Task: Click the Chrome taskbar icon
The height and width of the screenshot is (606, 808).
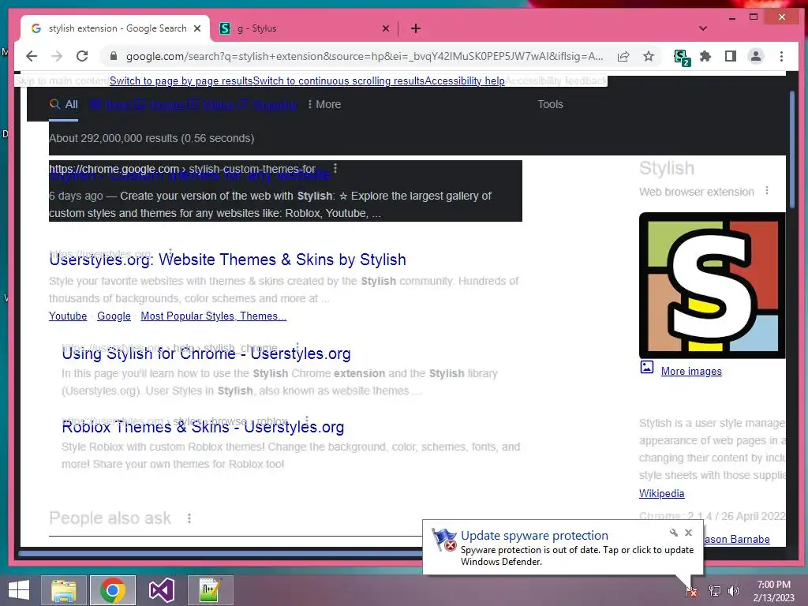Action: (113, 590)
